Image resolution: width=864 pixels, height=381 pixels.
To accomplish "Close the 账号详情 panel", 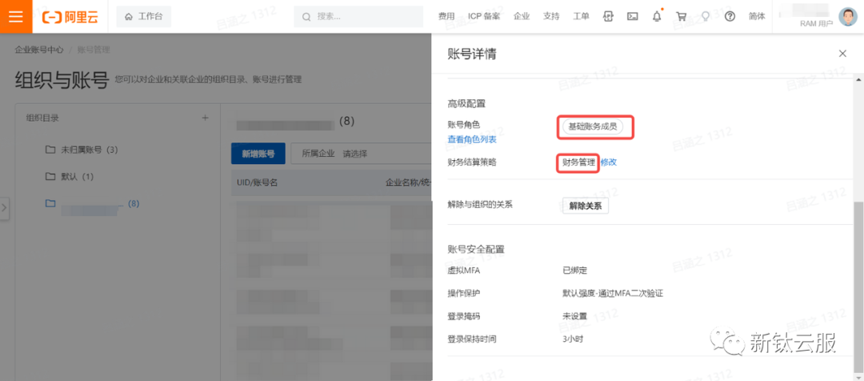I will point(842,54).
